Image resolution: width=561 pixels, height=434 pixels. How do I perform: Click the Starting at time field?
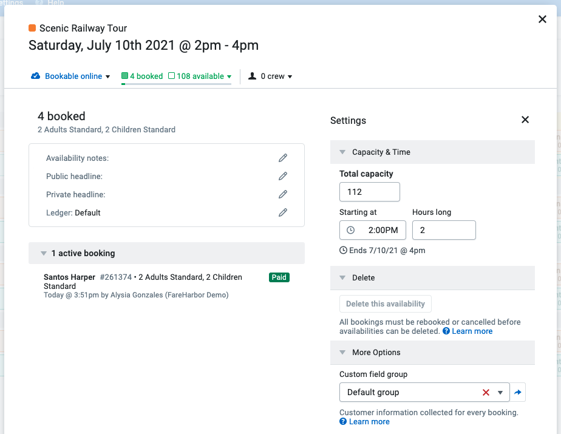point(372,230)
